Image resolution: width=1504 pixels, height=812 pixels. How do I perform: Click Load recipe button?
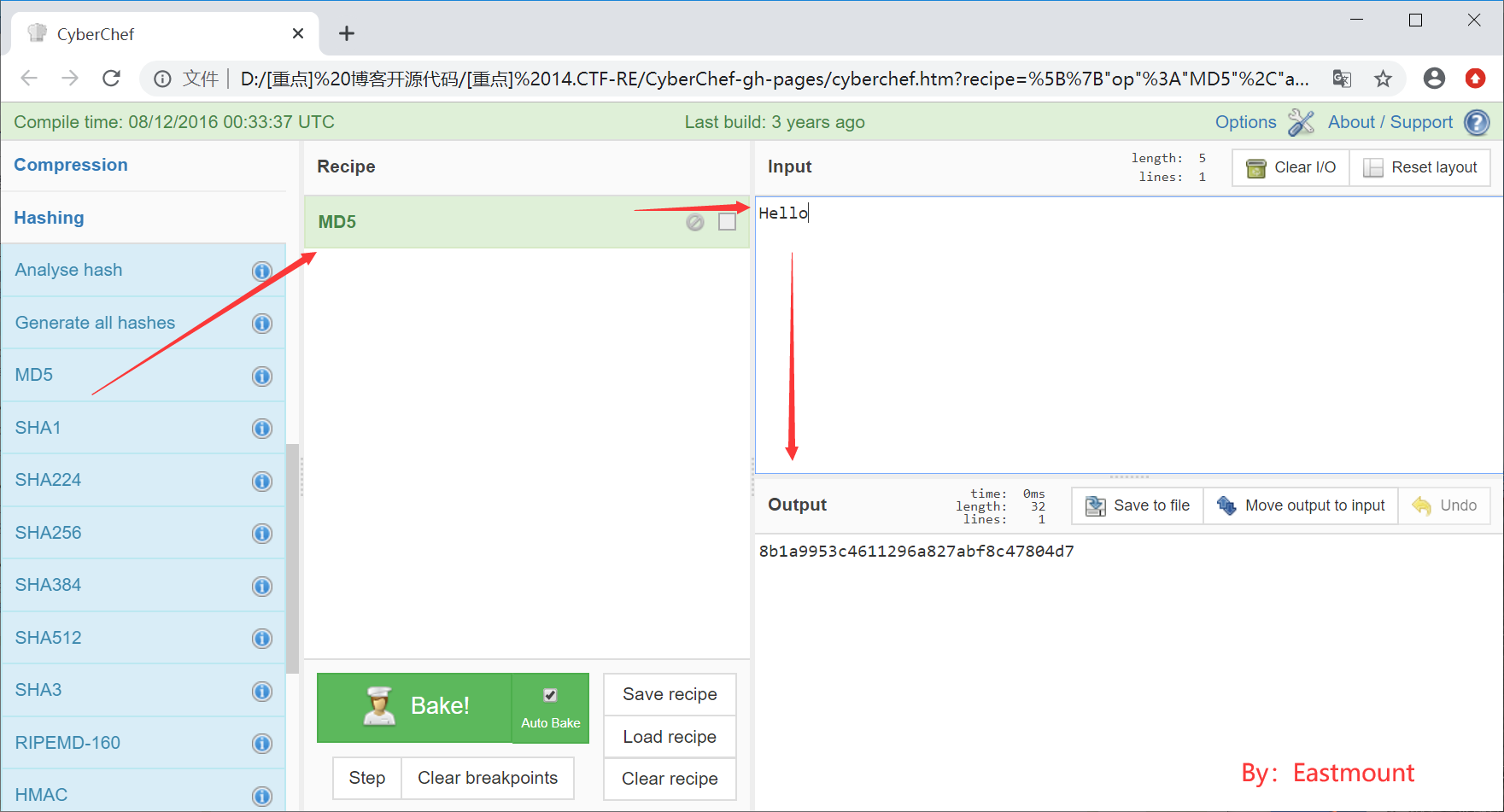670,737
